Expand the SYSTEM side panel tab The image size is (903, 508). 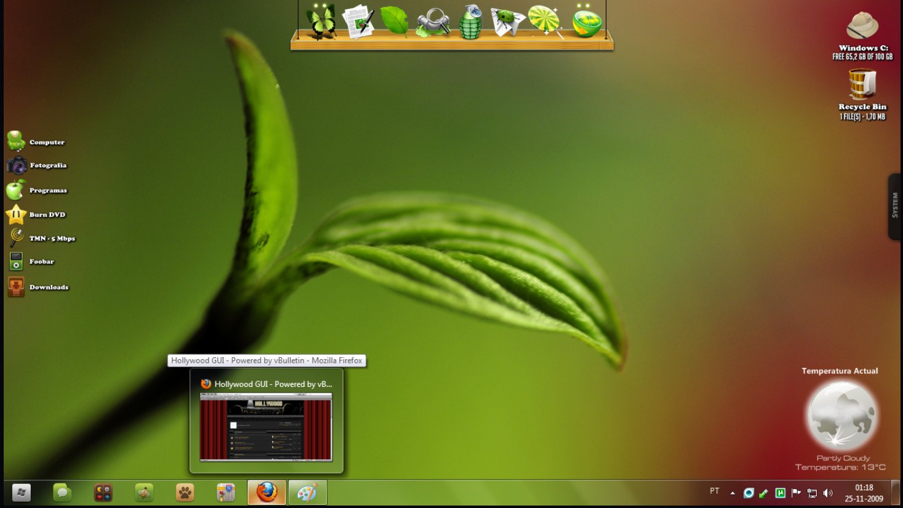pyautogui.click(x=895, y=206)
